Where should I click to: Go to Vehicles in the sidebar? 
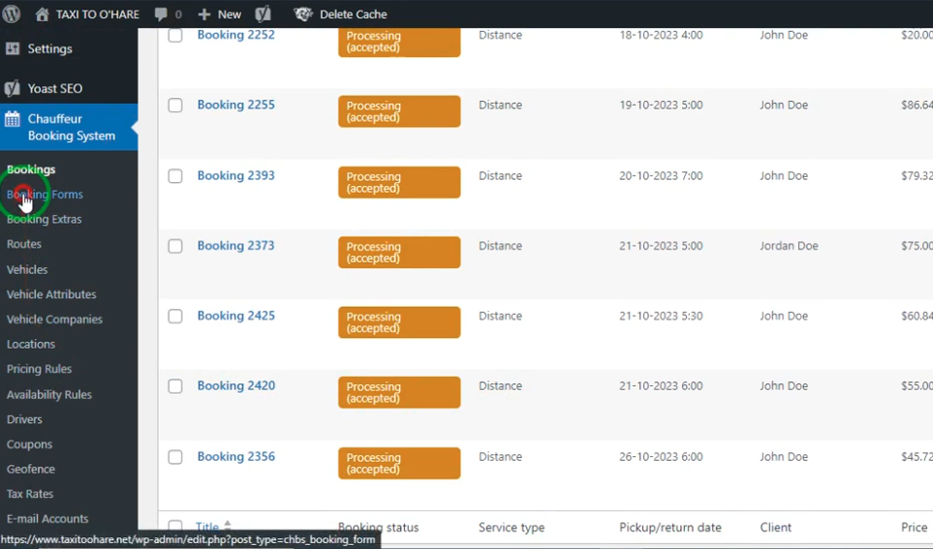tap(27, 269)
